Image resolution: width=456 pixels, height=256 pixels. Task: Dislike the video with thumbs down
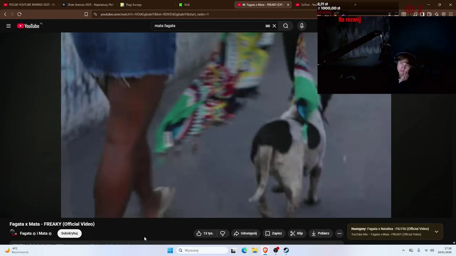223,233
